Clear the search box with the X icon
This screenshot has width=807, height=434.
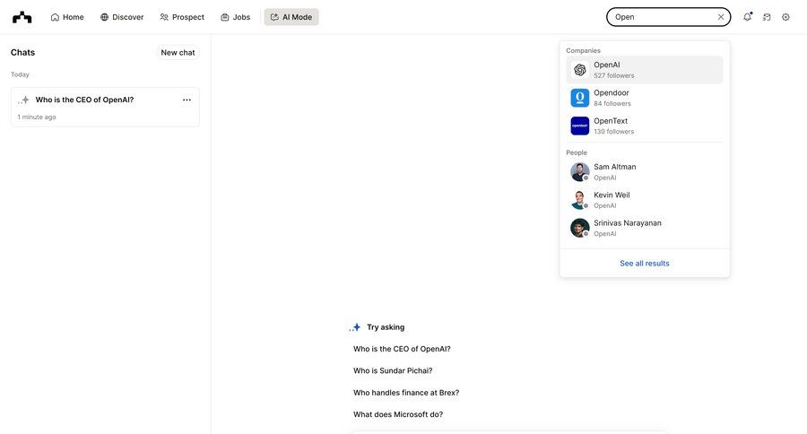coord(721,17)
